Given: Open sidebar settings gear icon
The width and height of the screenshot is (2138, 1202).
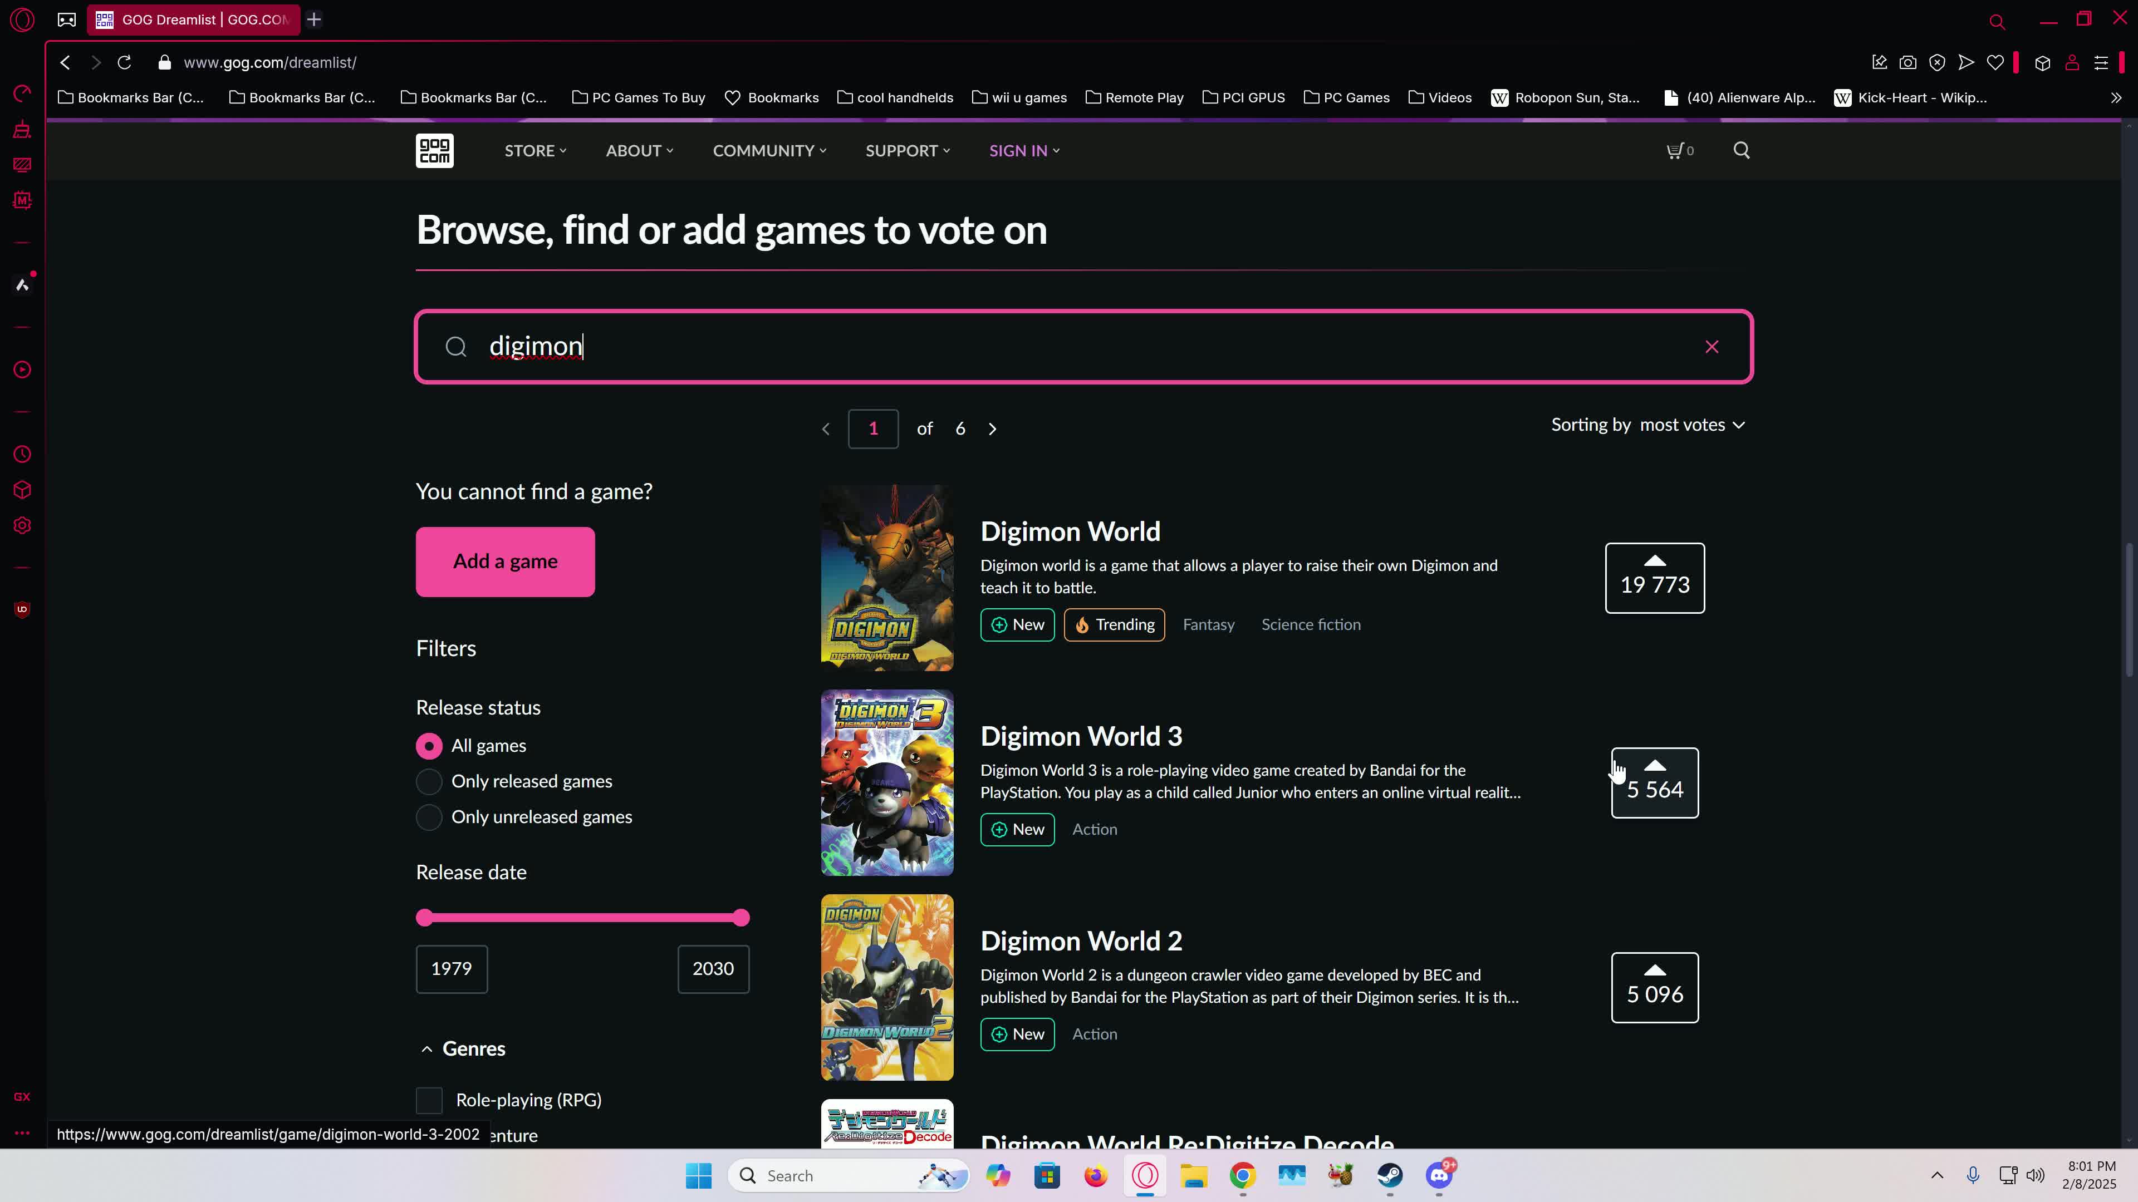Looking at the screenshot, I should (22, 526).
